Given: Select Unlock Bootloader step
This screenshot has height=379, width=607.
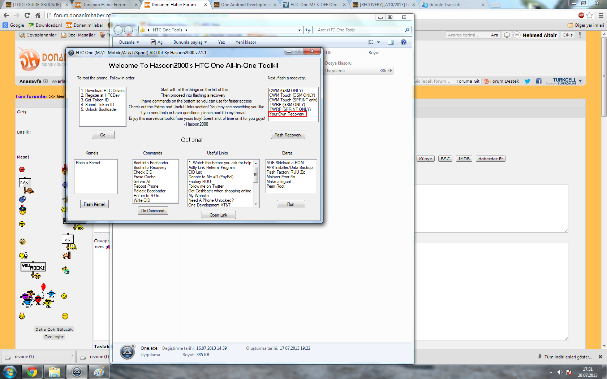Looking at the screenshot, I should click(x=99, y=109).
